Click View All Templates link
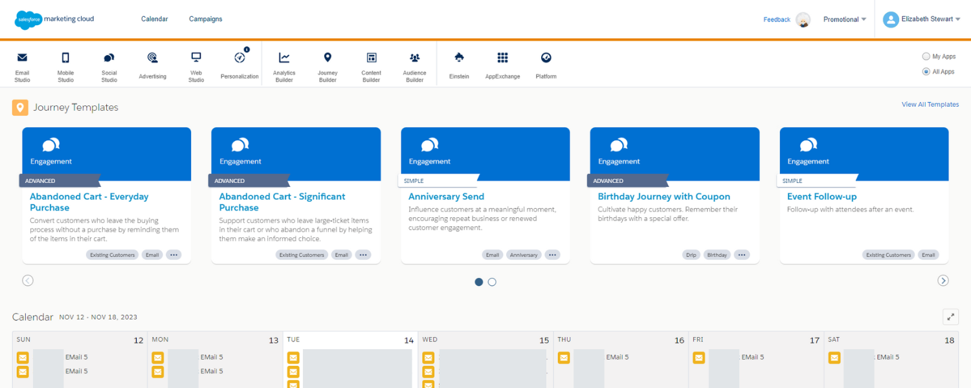Screen dimensions: 971x388 pyautogui.click(x=930, y=104)
